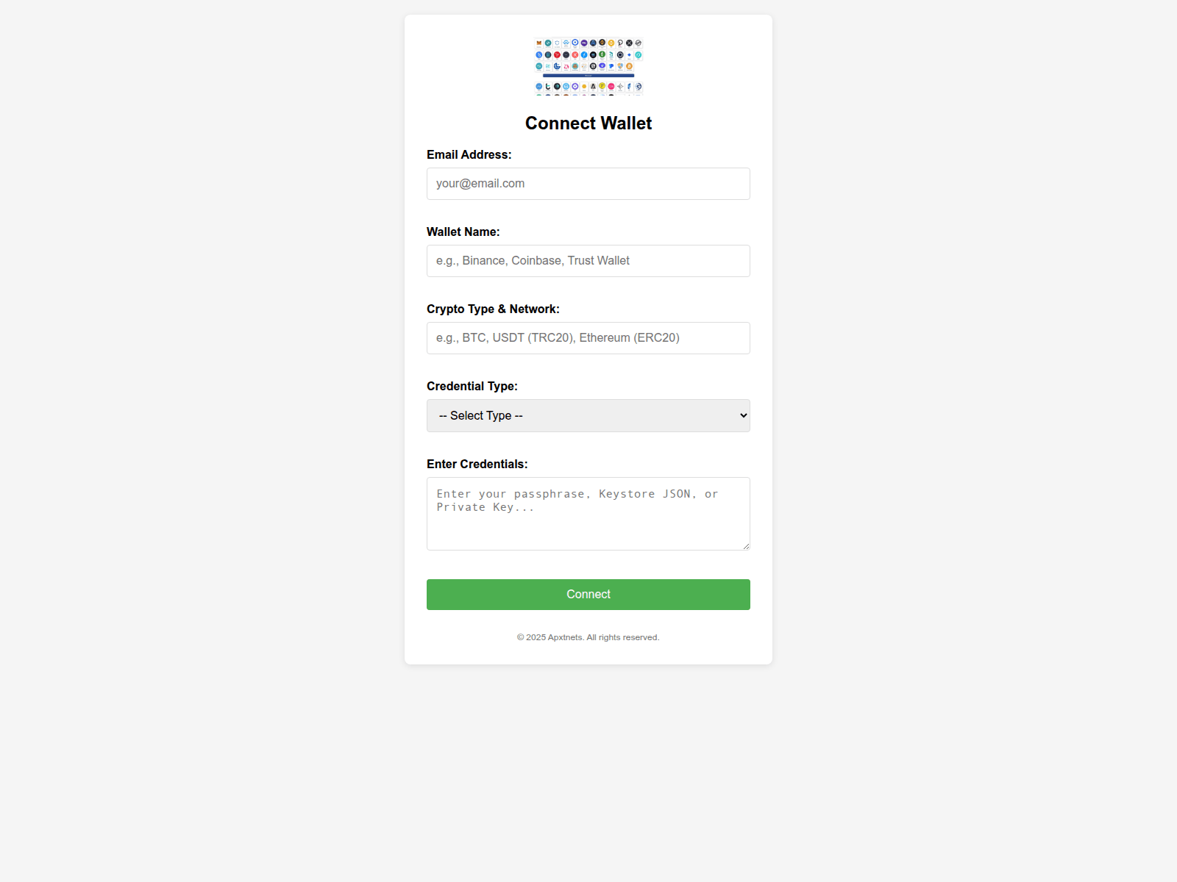Click the Polkadot P wallet icon
This screenshot has width=1177, height=882.
(620, 43)
